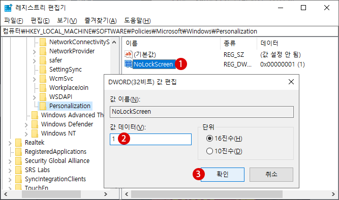
Task: Expand the WcmSvc key
Action: (x=34, y=79)
